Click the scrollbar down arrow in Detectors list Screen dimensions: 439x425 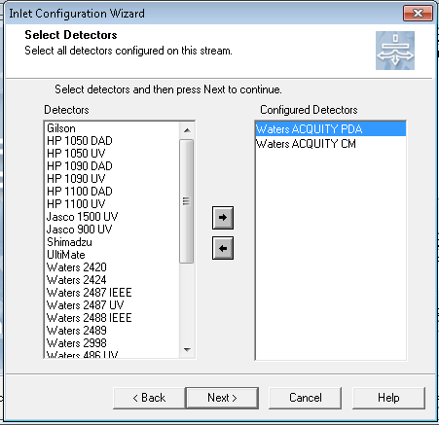(187, 350)
